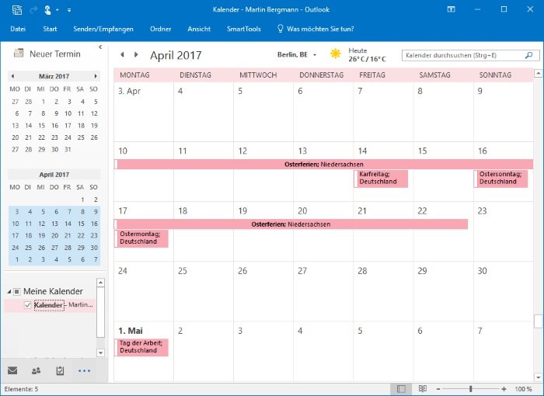This screenshot has width=544, height=396.
Task: Open the Senden/Empfangen tab
Action: click(x=103, y=29)
